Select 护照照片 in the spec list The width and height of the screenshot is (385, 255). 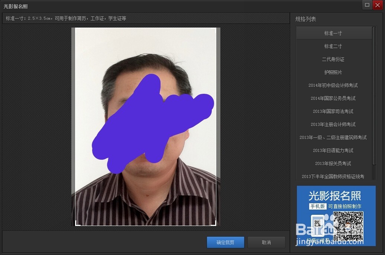(x=333, y=72)
